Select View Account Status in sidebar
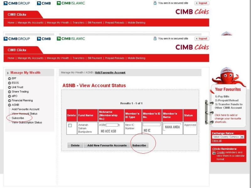Image resolution: width=251 pixels, height=188 pixels. pyautogui.click(x=24, y=113)
